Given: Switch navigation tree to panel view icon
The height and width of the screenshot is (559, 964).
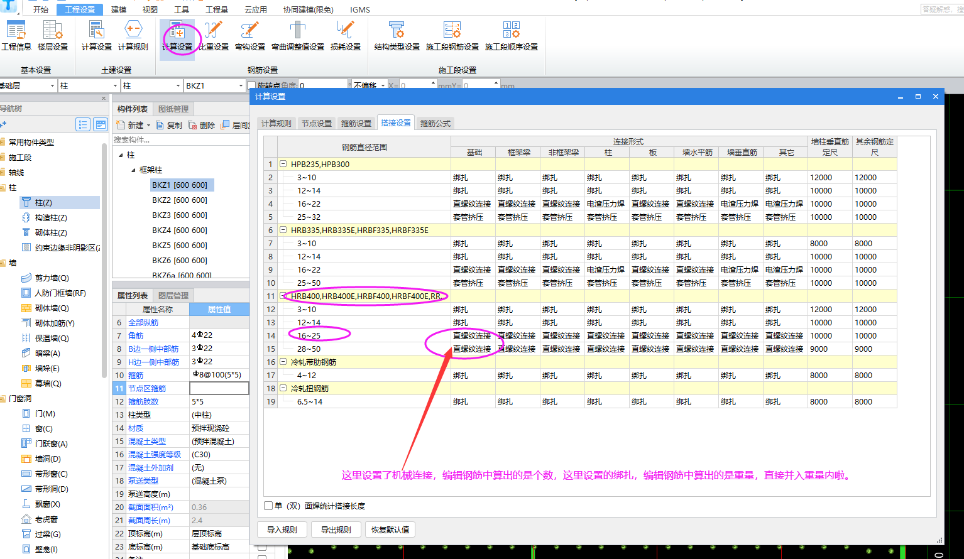Looking at the screenshot, I should (101, 124).
